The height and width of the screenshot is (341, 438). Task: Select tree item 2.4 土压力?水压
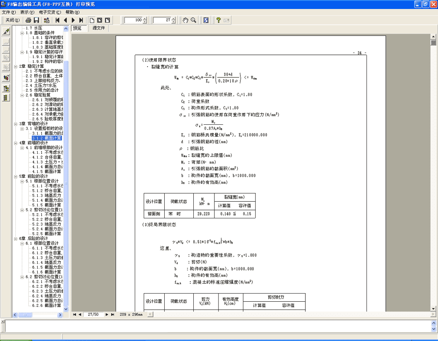pos(41,85)
